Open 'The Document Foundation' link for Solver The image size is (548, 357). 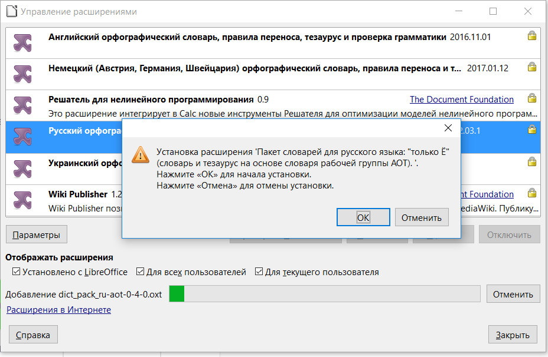point(461,100)
